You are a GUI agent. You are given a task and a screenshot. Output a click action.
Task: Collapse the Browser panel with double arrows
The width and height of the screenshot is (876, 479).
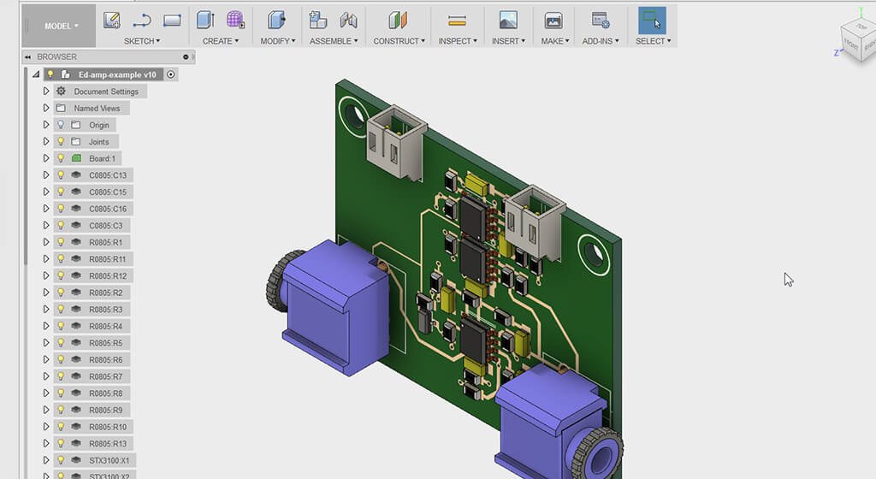pos(27,57)
